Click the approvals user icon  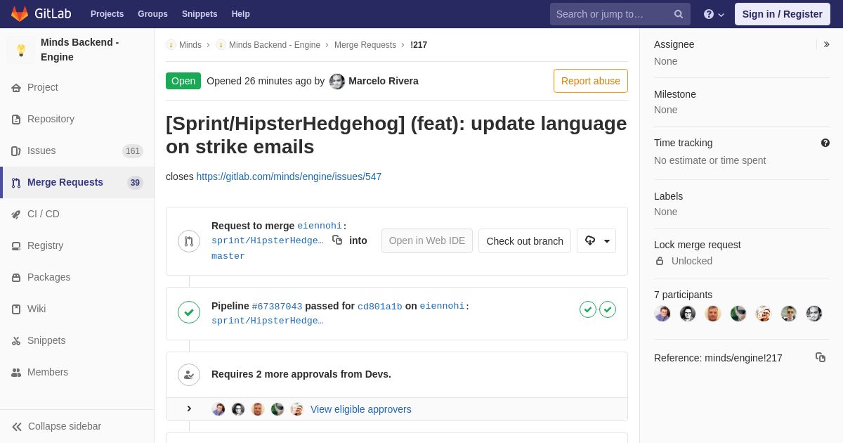pyautogui.click(x=189, y=375)
